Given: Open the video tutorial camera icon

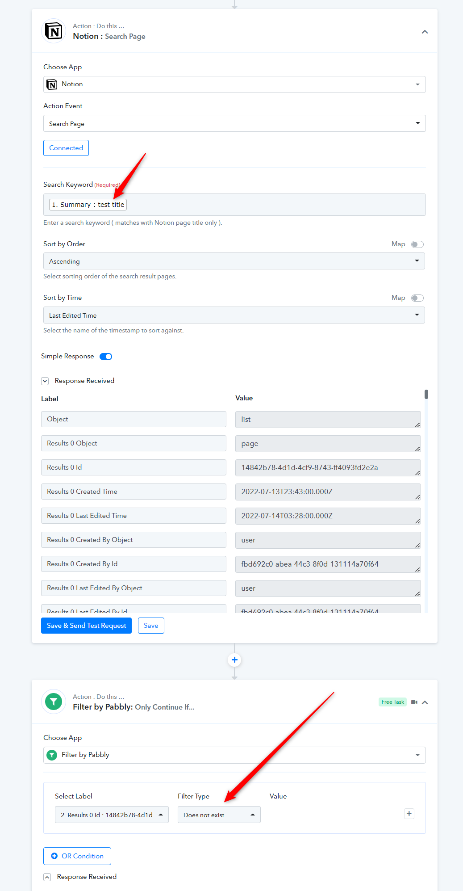Looking at the screenshot, I should (414, 702).
